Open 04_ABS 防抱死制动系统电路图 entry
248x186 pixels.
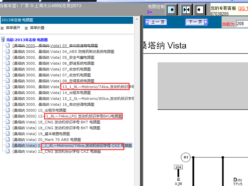tap(63, 52)
